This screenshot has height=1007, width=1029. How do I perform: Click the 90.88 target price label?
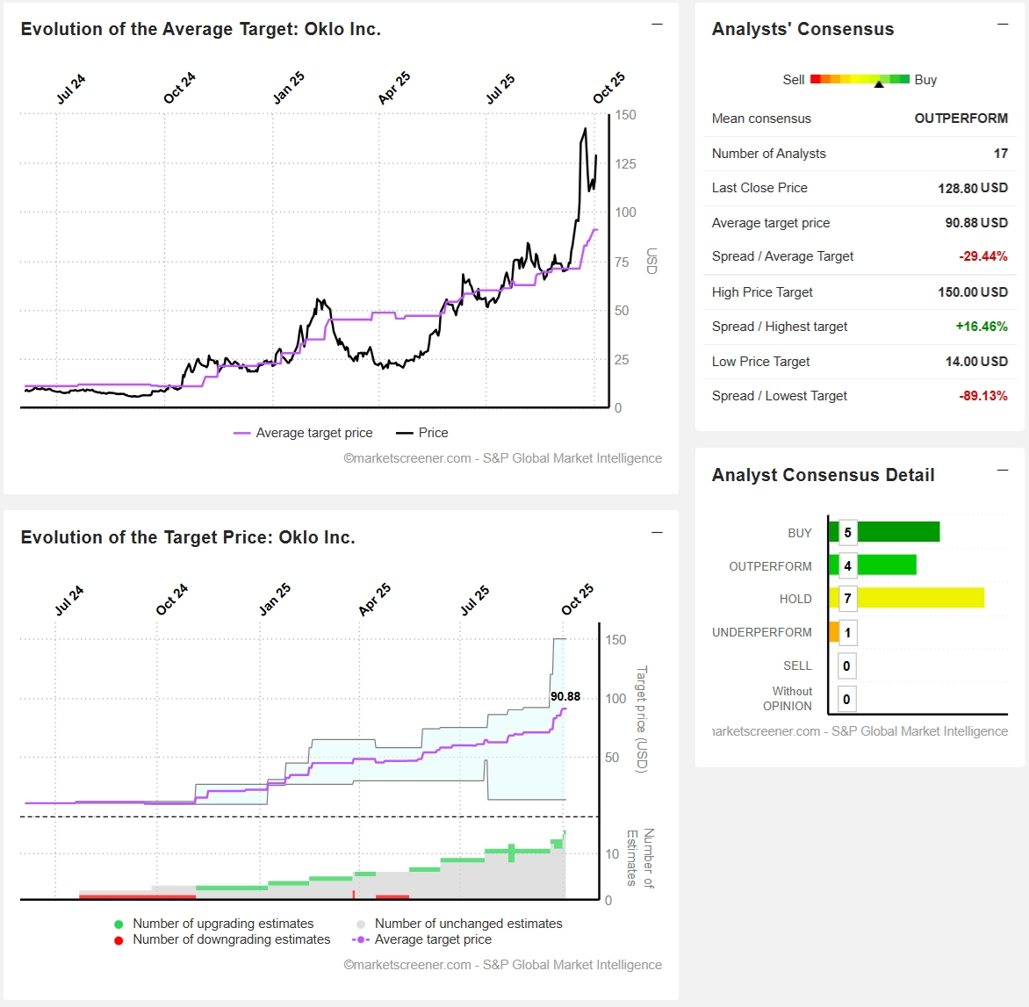pos(565,696)
